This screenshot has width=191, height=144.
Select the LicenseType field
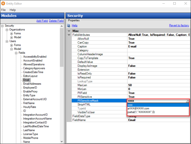tap(31, 134)
